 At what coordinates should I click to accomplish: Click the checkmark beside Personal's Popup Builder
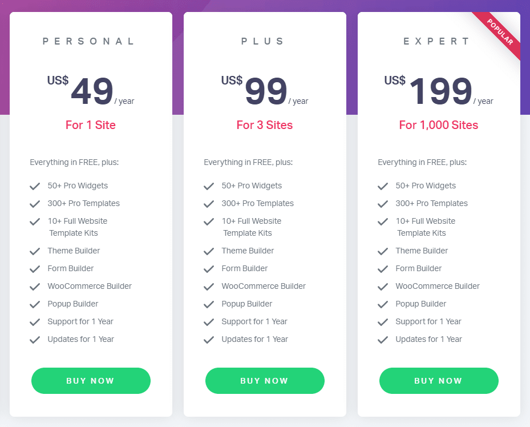(x=35, y=304)
